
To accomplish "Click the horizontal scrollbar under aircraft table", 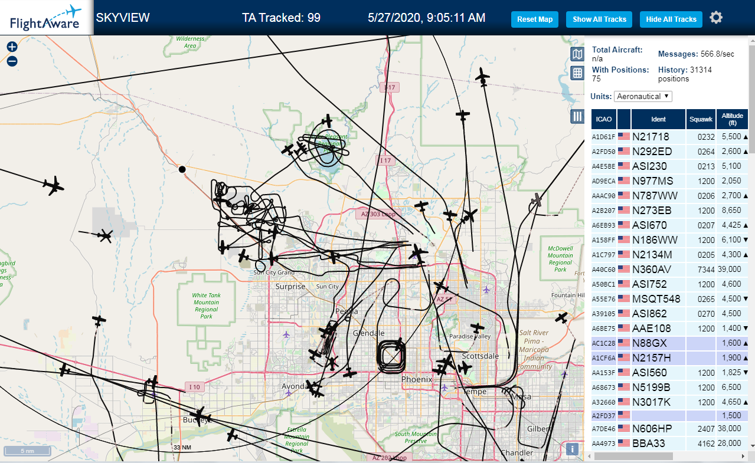I will [x=633, y=456].
